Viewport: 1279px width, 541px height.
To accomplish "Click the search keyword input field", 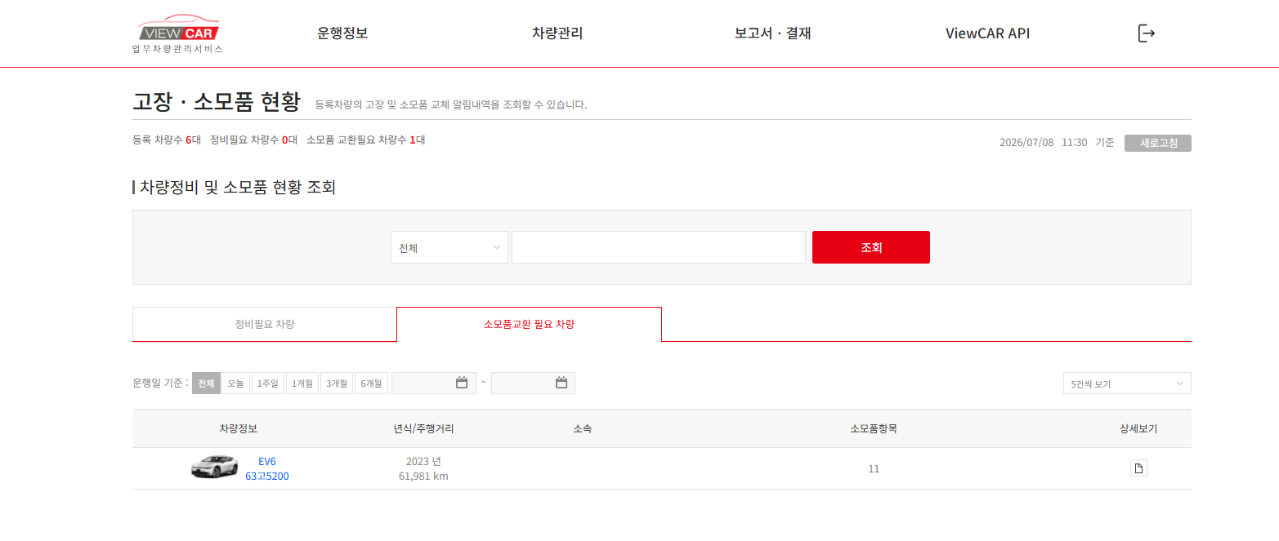I will 659,247.
